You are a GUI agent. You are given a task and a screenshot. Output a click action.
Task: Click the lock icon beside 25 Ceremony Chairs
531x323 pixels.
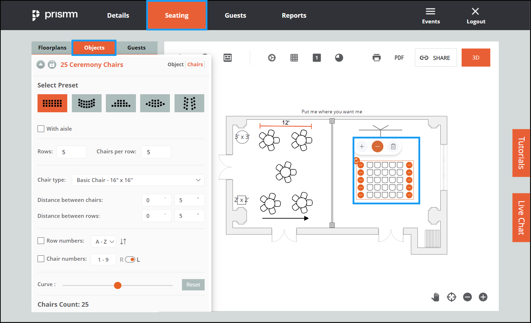pyautogui.click(x=52, y=64)
